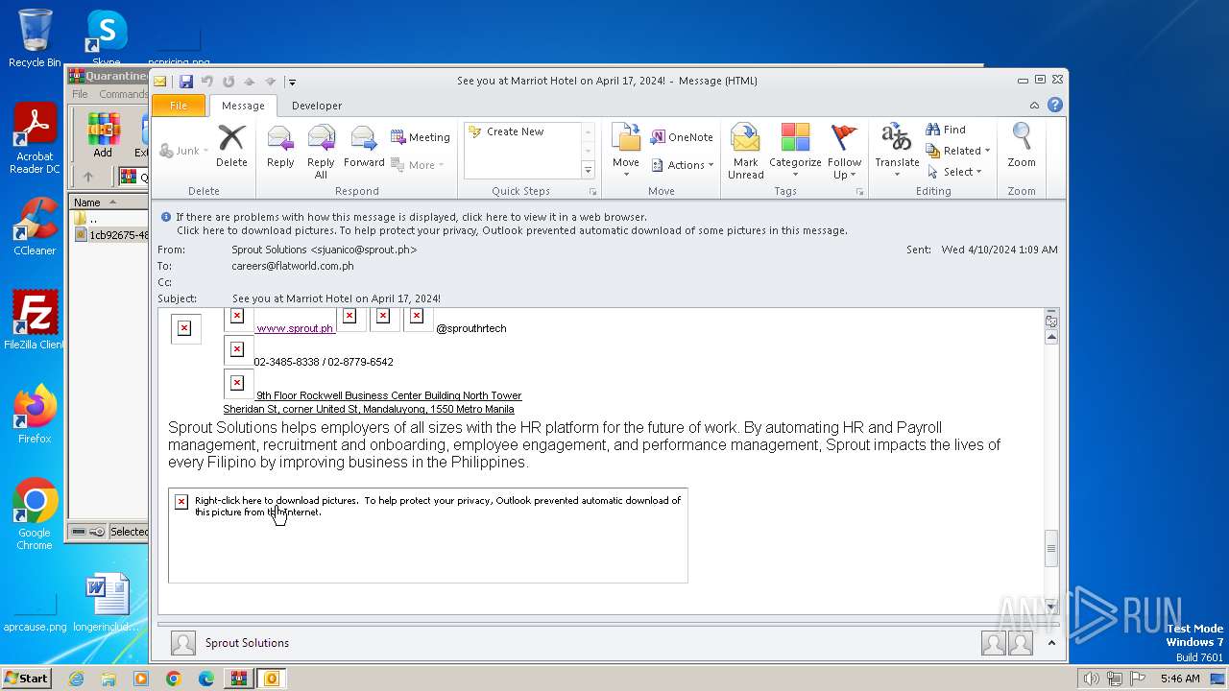
Task: Launch Google Chrome from desktop
Action: (35, 514)
